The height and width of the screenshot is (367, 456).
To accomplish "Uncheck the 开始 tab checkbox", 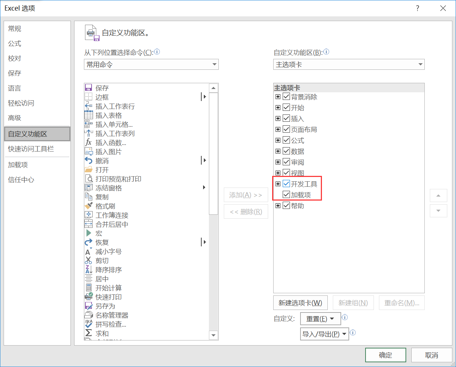I will (x=286, y=108).
